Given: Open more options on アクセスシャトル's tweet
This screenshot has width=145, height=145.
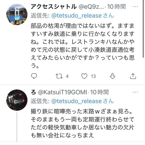Looking at the screenshot, I should [x=135, y=7].
